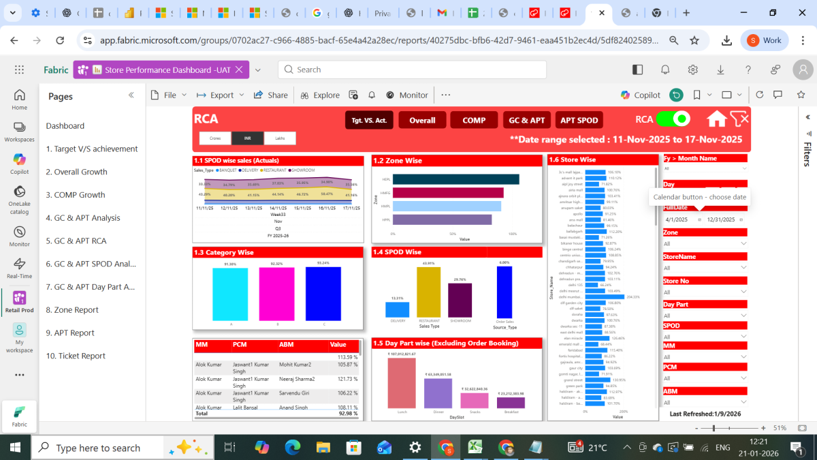The height and width of the screenshot is (460, 817).
Task: Select the Lakhs unit option
Action: (280, 138)
